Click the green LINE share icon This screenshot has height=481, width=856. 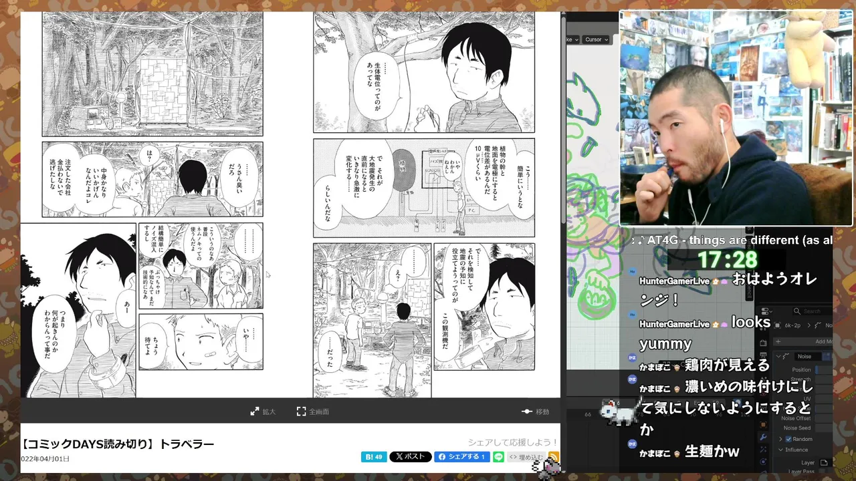498,457
